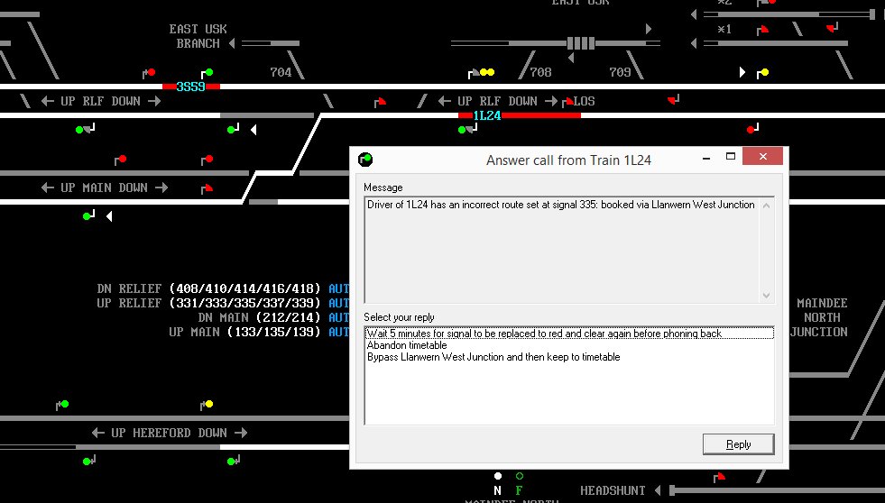
Task: Click green signal below train 1L24
Action: [x=462, y=130]
